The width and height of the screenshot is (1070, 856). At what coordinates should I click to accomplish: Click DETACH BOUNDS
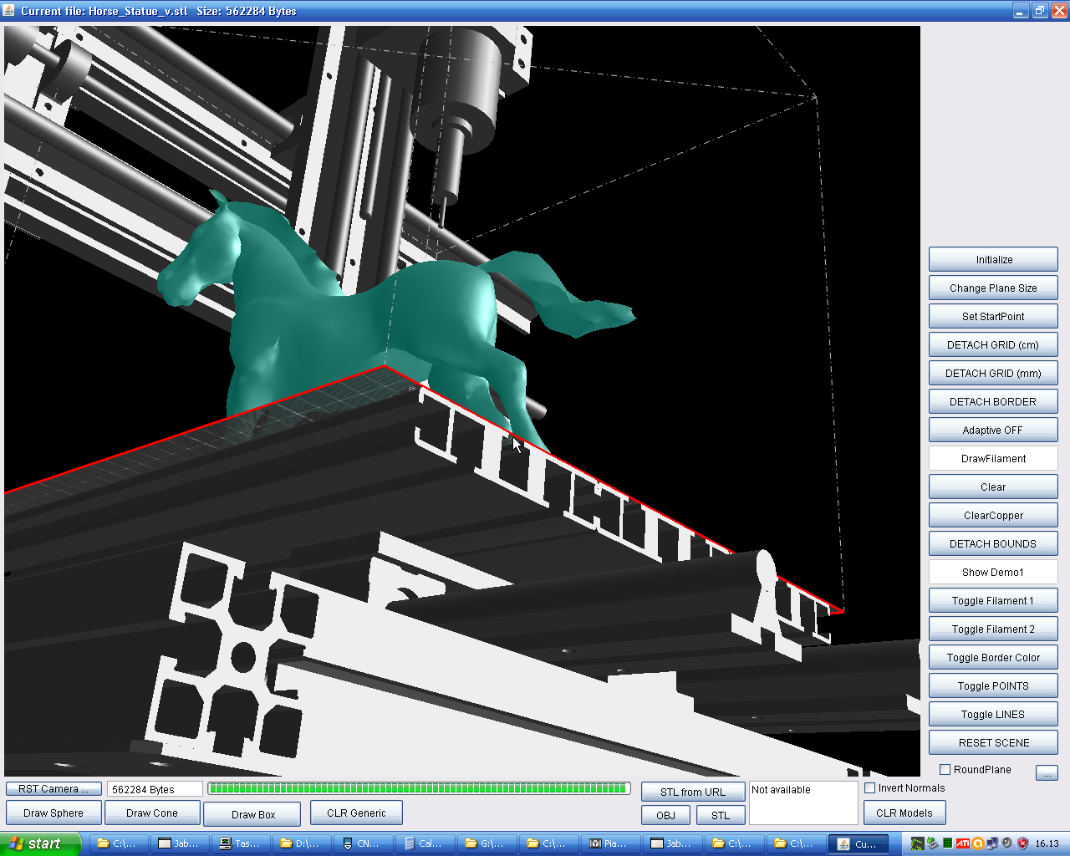(993, 544)
